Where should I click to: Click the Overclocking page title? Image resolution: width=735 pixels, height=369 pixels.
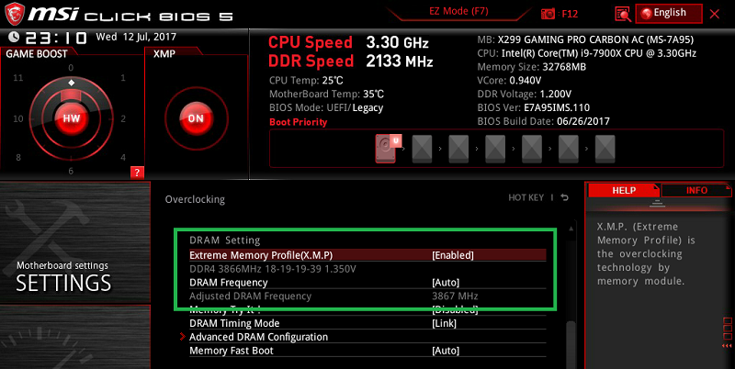point(195,199)
